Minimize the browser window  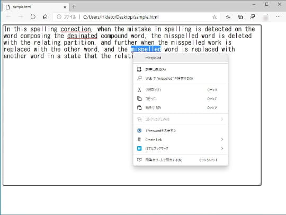tap(254, 4)
